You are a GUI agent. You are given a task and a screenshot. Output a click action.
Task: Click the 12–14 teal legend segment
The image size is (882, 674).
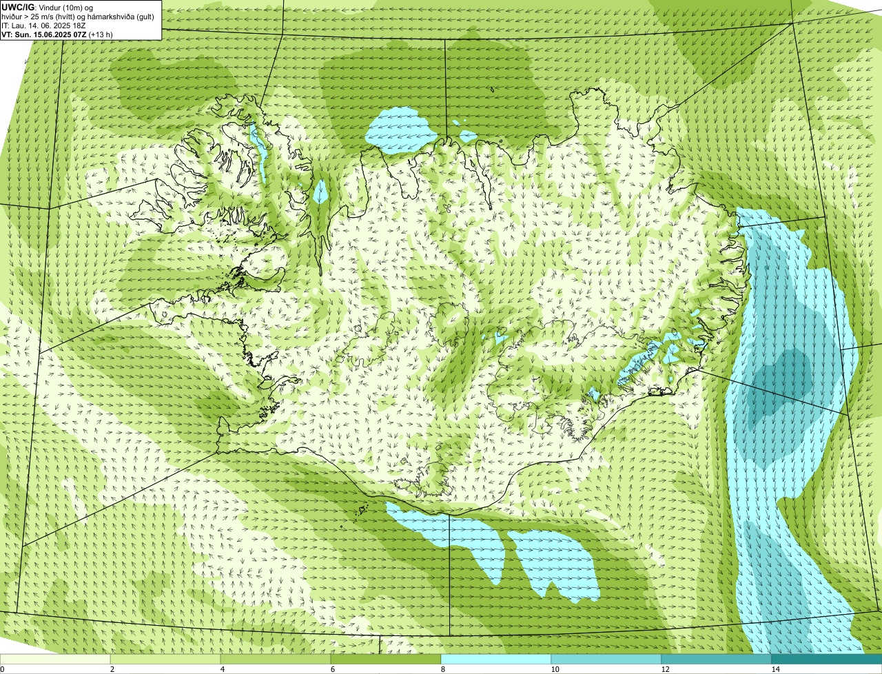click(x=717, y=659)
